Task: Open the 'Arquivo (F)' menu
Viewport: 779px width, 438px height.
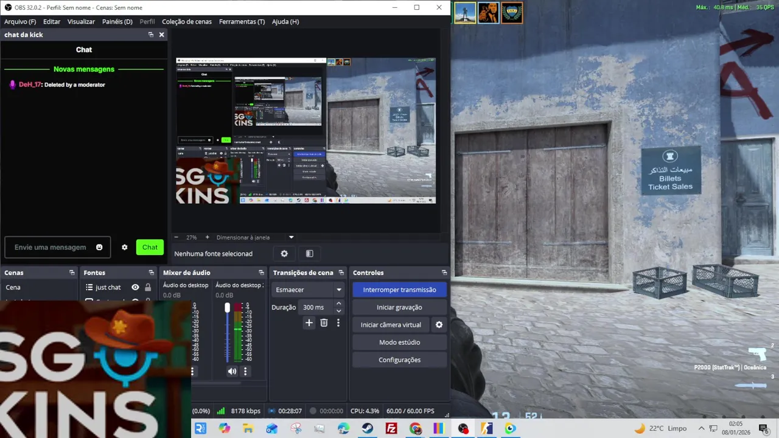Action: 20,21
